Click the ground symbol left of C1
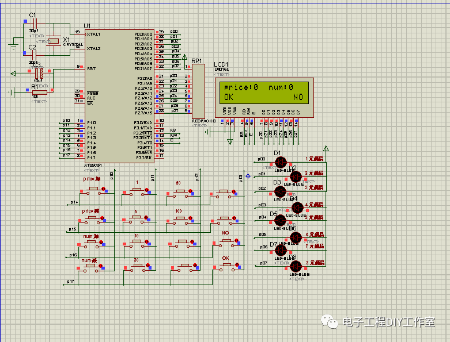 pos(14,42)
